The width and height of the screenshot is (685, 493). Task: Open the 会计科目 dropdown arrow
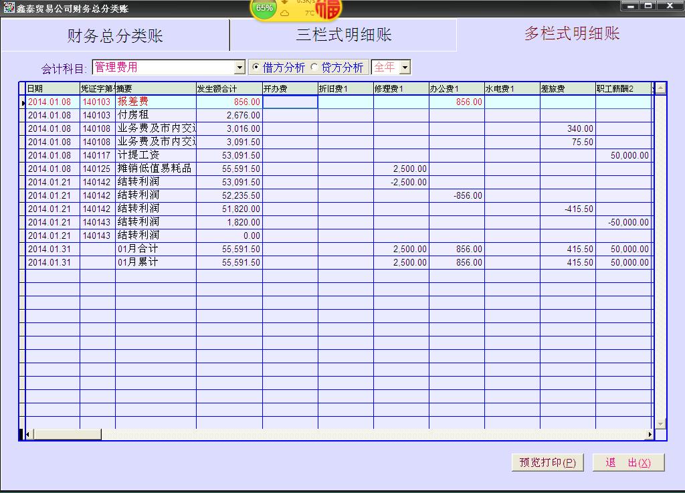pyautogui.click(x=240, y=68)
